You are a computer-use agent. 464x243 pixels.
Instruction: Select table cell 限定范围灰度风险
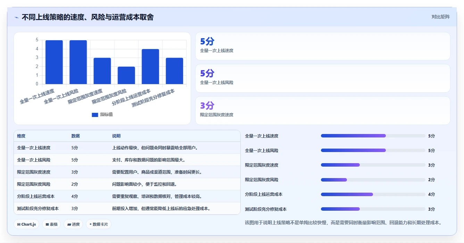coord(34,184)
